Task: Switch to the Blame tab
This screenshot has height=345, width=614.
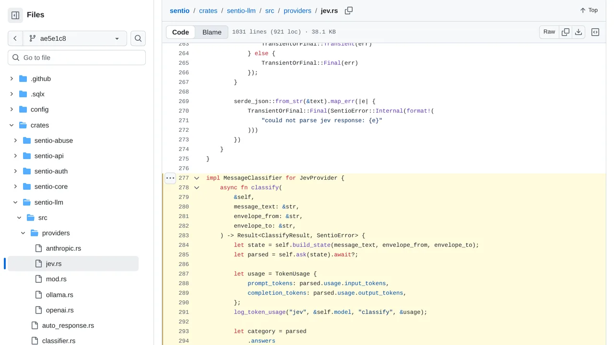Action: (212, 32)
